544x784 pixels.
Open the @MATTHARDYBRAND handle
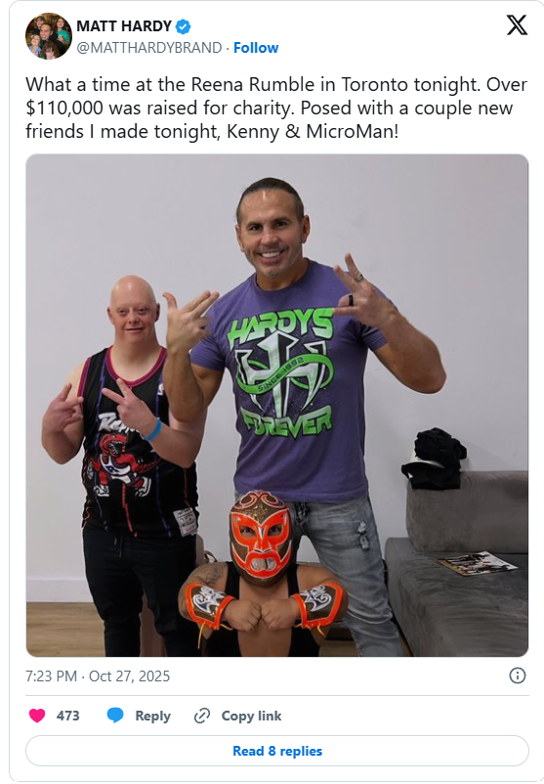tap(148, 48)
